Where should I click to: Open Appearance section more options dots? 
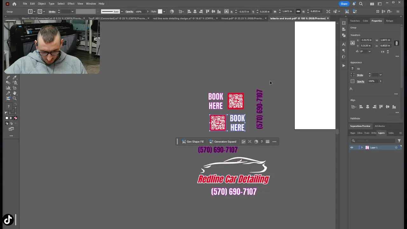click(x=396, y=94)
